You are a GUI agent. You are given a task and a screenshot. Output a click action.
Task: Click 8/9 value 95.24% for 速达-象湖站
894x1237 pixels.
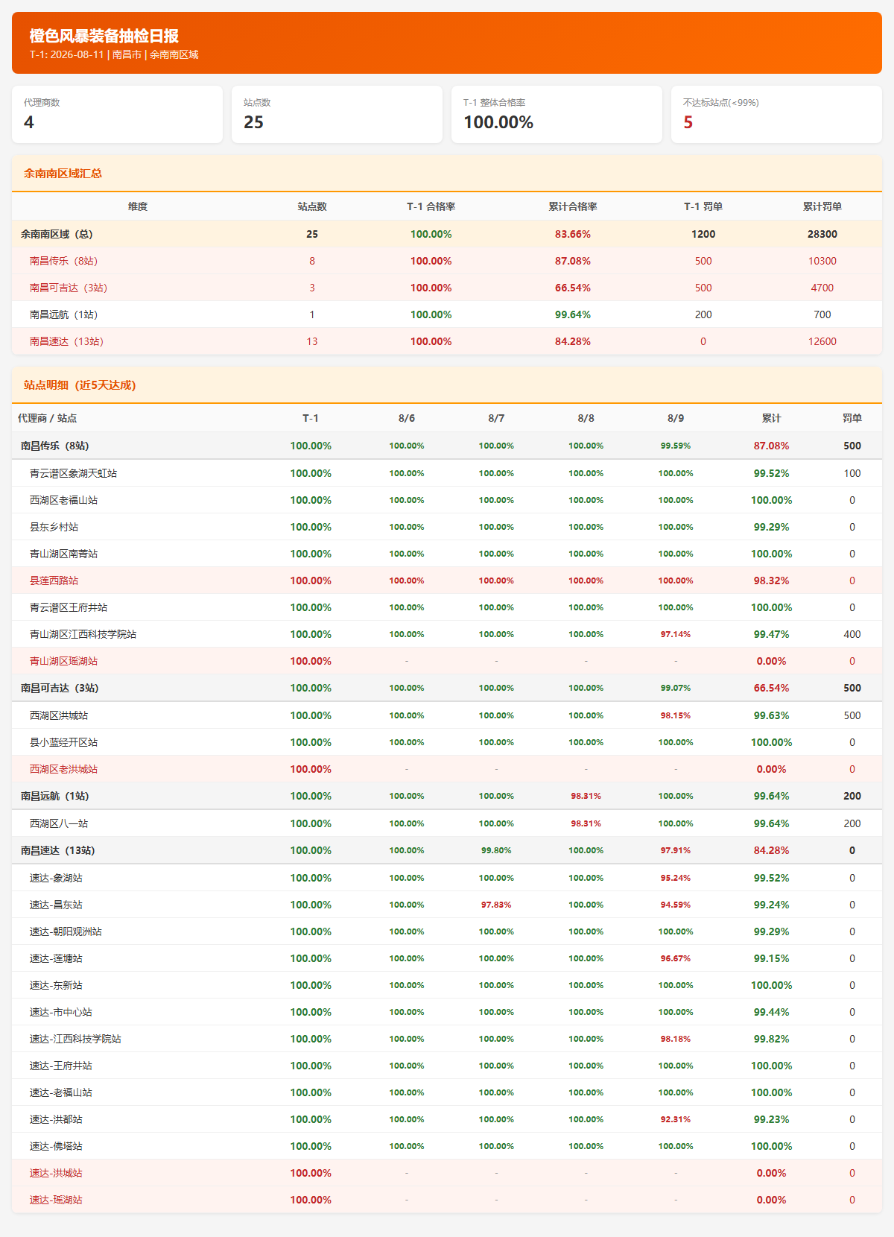[676, 878]
